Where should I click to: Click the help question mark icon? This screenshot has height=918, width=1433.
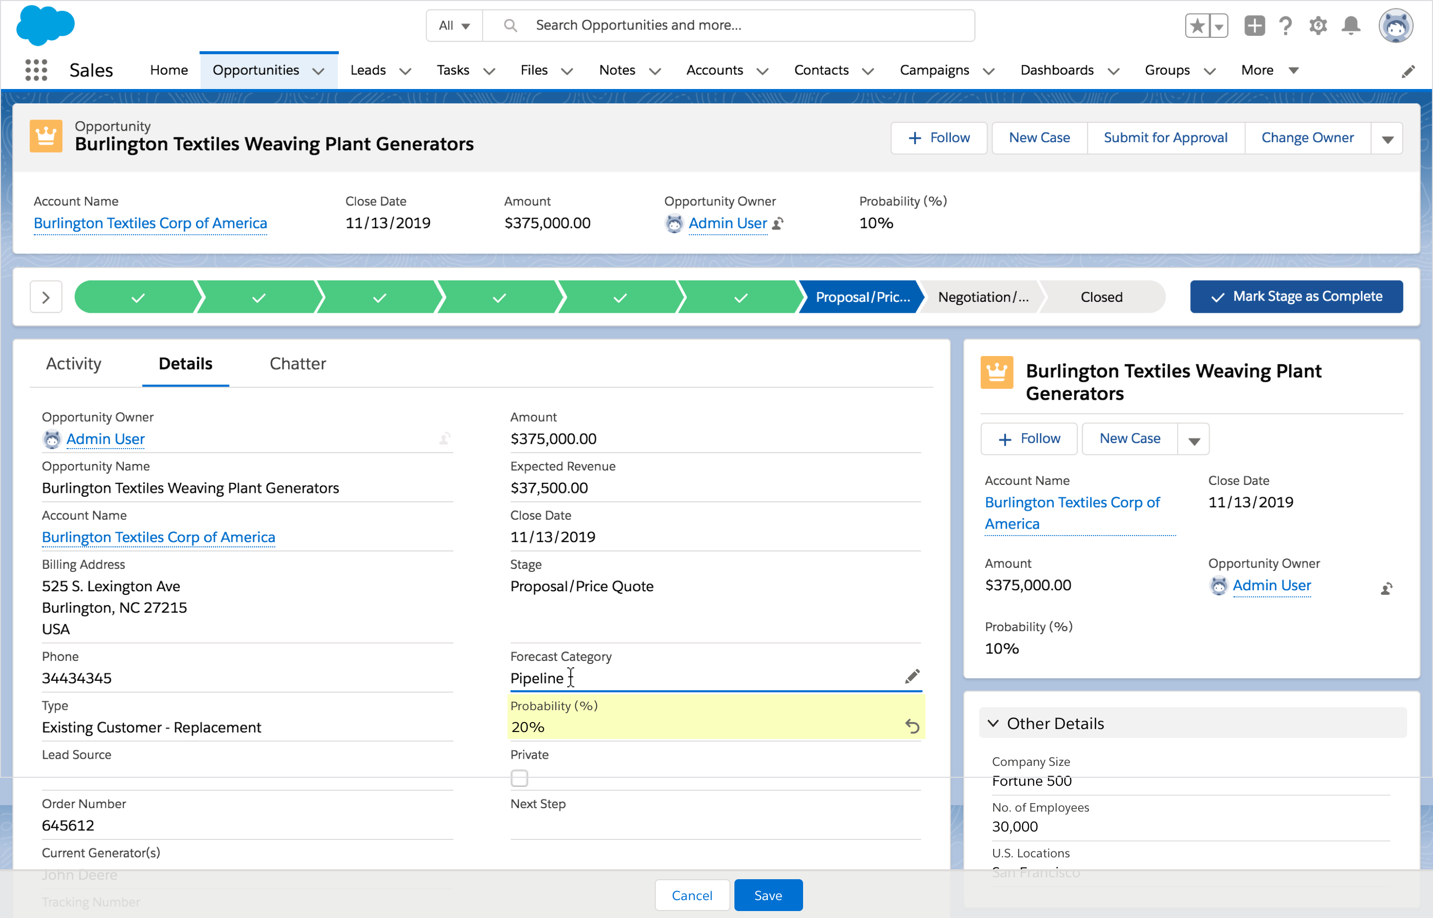click(1285, 26)
